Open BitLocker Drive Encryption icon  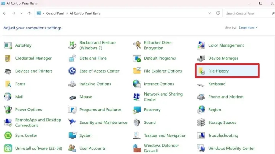pyautogui.click(x=137, y=45)
